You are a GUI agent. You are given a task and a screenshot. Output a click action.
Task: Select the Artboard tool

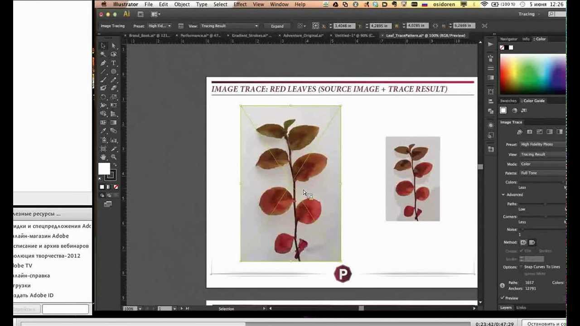pyautogui.click(x=103, y=149)
